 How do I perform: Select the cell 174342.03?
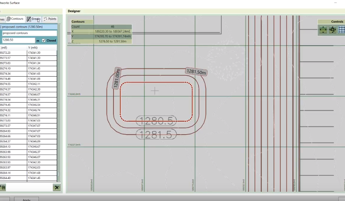42,167
